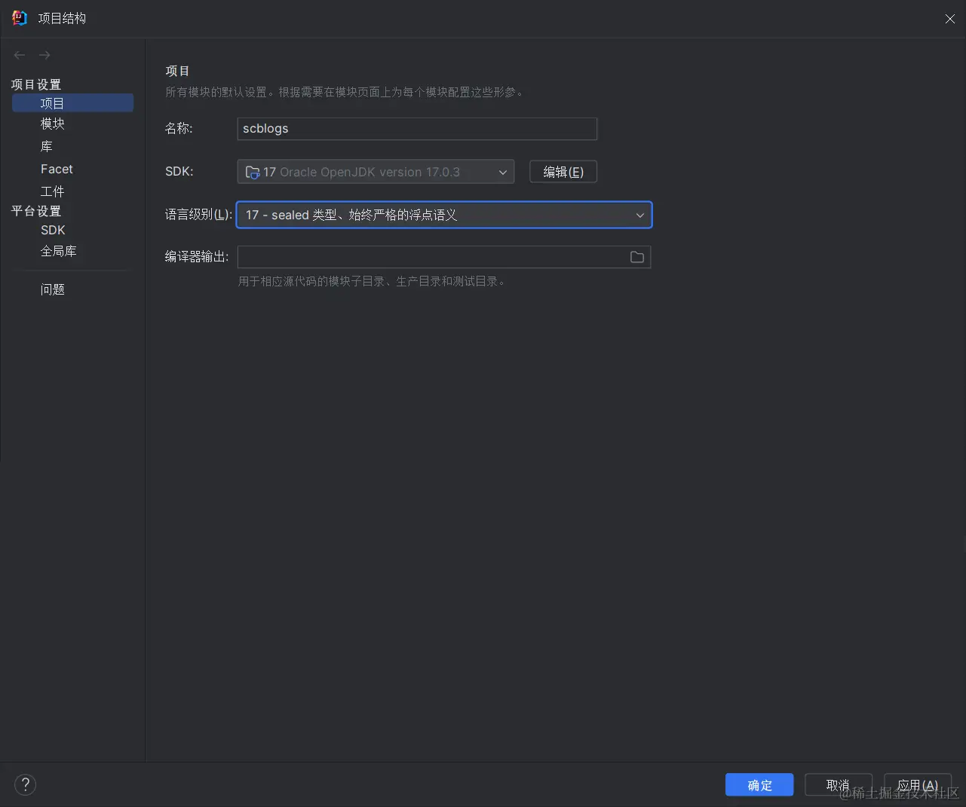Image resolution: width=966 pixels, height=807 pixels.
Task: Click the 取消 cancel button
Action: (838, 784)
